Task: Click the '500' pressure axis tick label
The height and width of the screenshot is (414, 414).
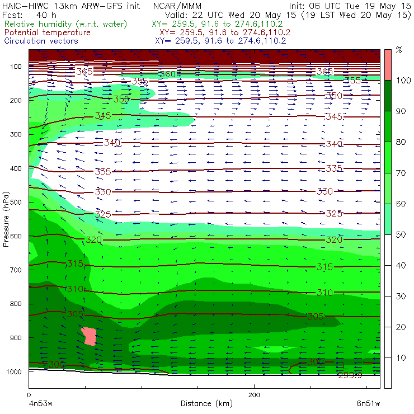Action: 16,203
